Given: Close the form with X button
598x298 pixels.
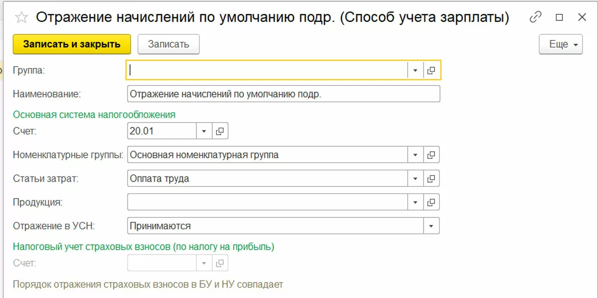Looking at the screenshot, I should coord(582,17).
